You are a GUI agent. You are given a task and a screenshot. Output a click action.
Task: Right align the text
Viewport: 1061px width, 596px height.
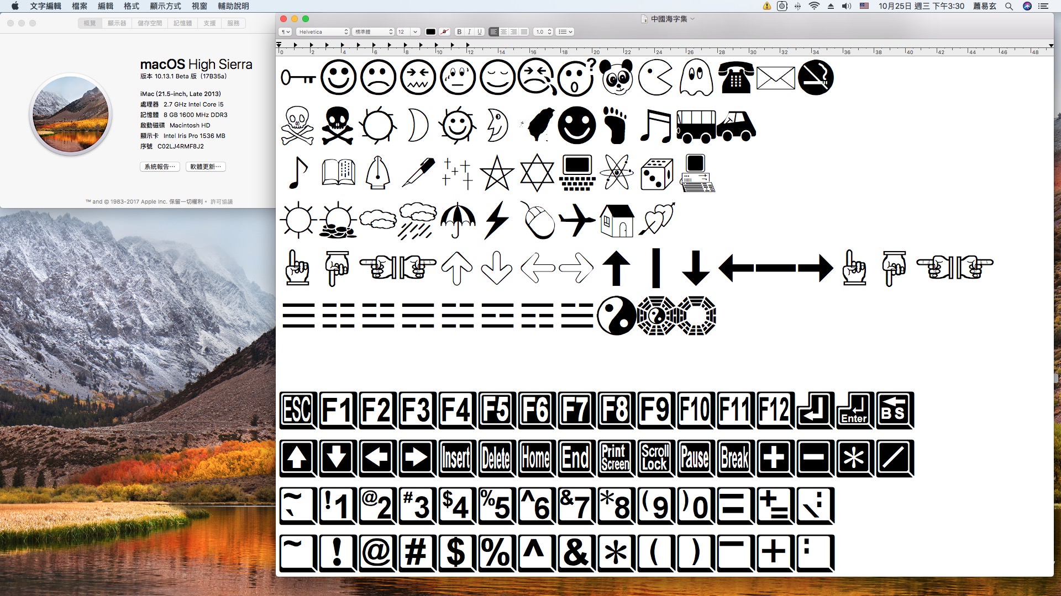pyautogui.click(x=514, y=32)
